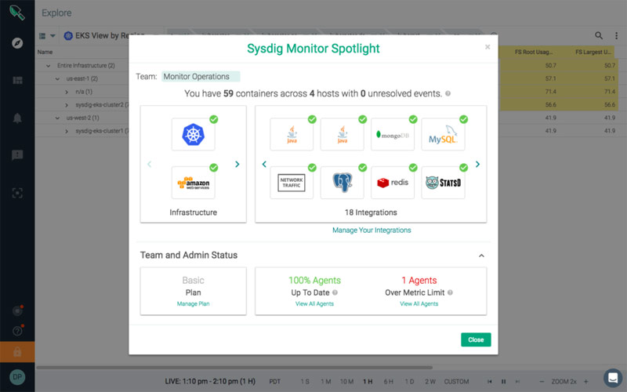Click View All Agents under Over Metric Limit
The width and height of the screenshot is (627, 392).
pos(419,303)
